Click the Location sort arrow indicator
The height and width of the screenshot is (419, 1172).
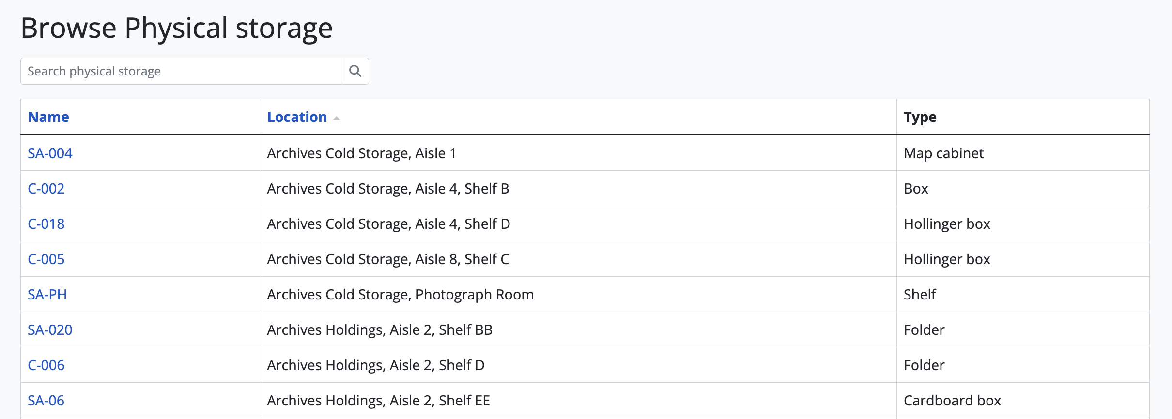click(x=337, y=118)
